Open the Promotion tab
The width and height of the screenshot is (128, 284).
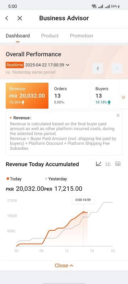pyautogui.click(x=81, y=36)
